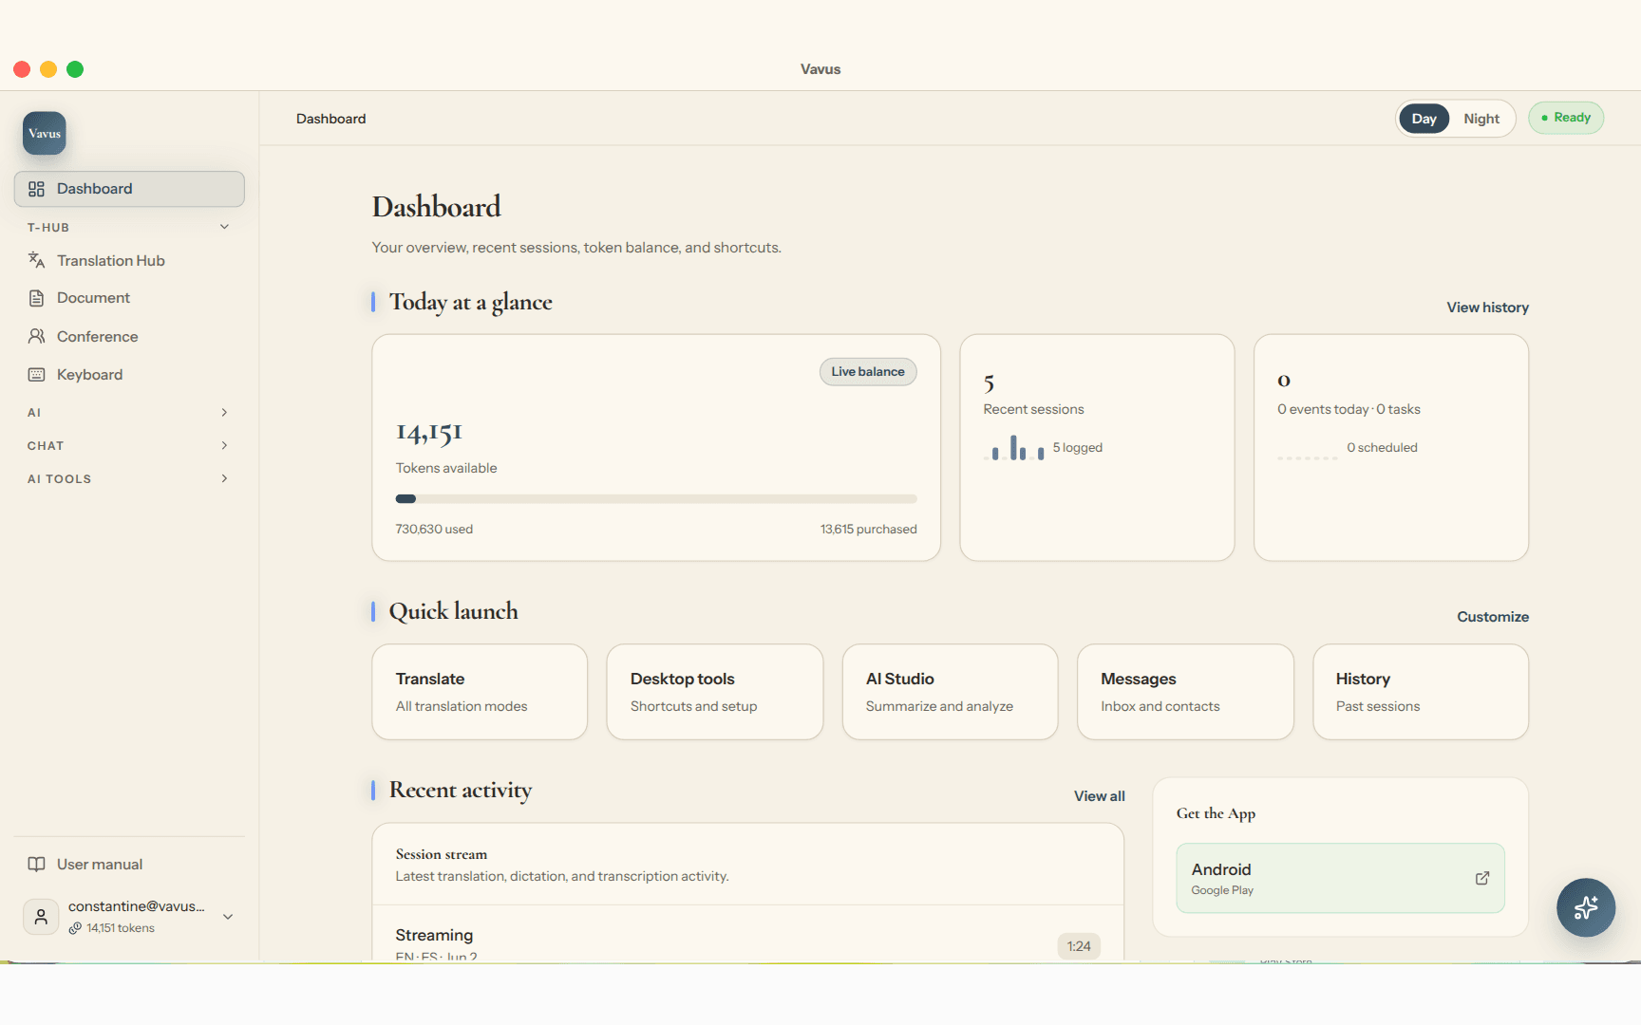
Task: Click the View history link
Action: (x=1487, y=307)
